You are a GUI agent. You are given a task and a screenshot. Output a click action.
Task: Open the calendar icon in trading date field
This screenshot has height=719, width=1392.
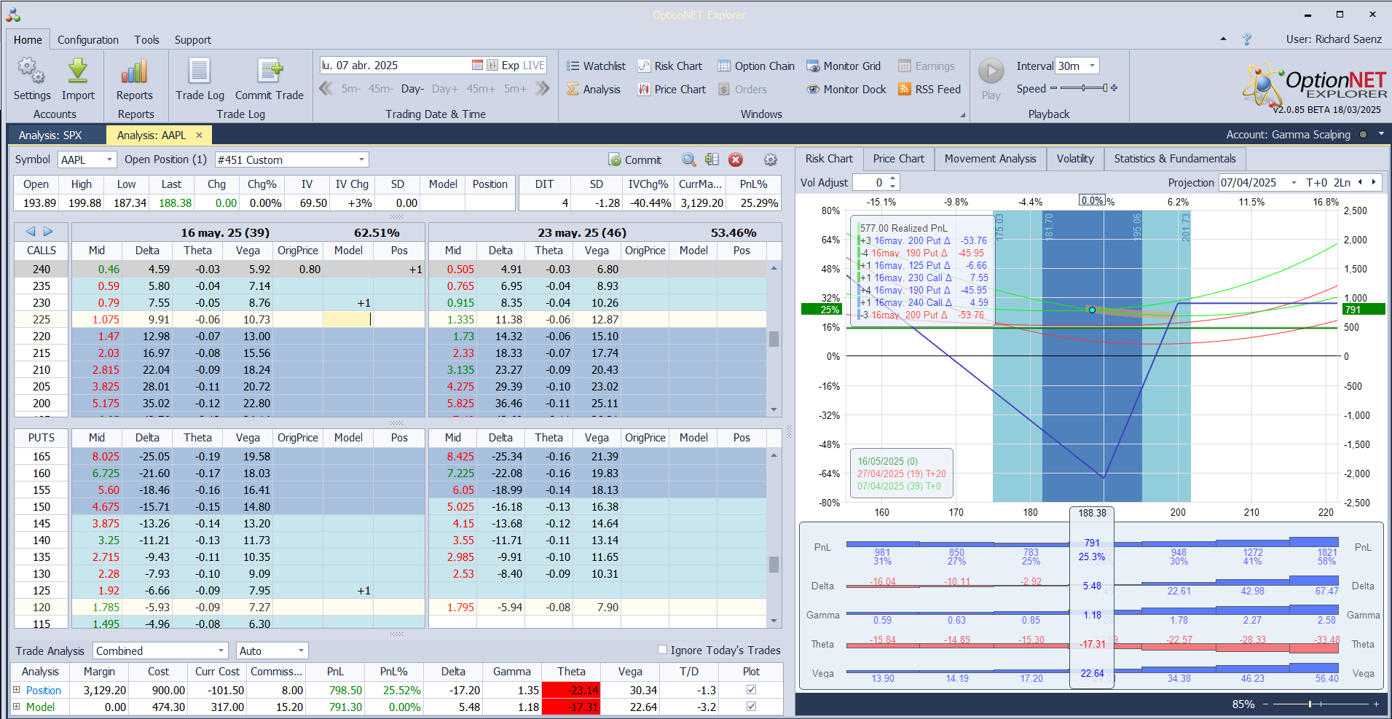pyautogui.click(x=477, y=65)
